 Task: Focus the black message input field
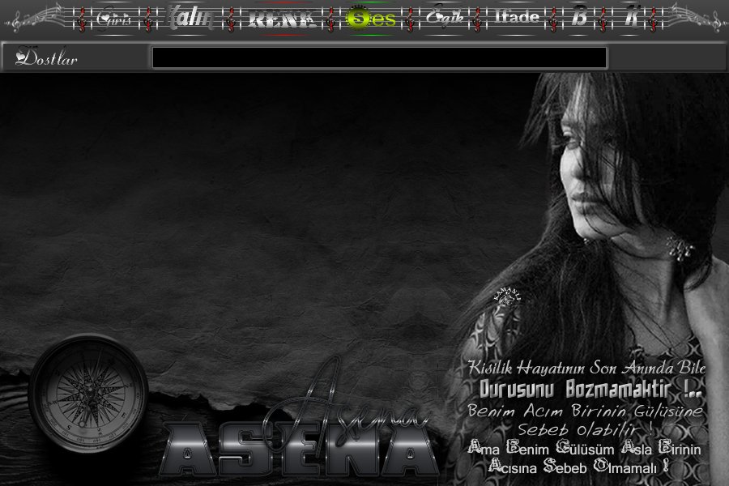(x=379, y=58)
